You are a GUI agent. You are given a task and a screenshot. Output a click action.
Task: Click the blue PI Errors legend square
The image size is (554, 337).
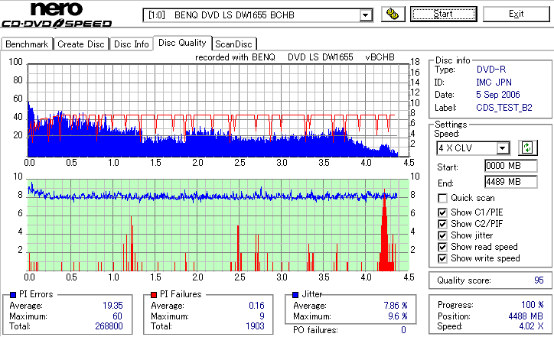tap(13, 295)
